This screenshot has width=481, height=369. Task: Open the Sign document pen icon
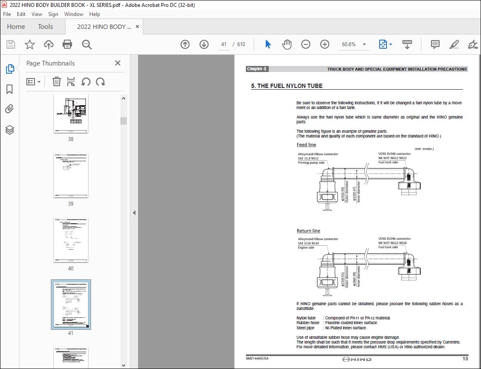pyautogui.click(x=473, y=44)
